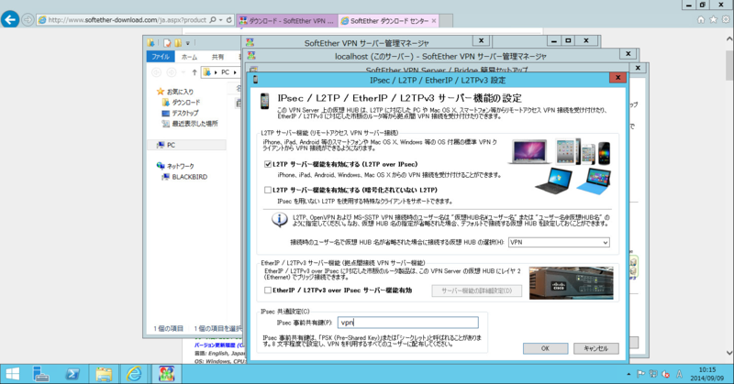Go back in Internet Explorer

pos(10,19)
